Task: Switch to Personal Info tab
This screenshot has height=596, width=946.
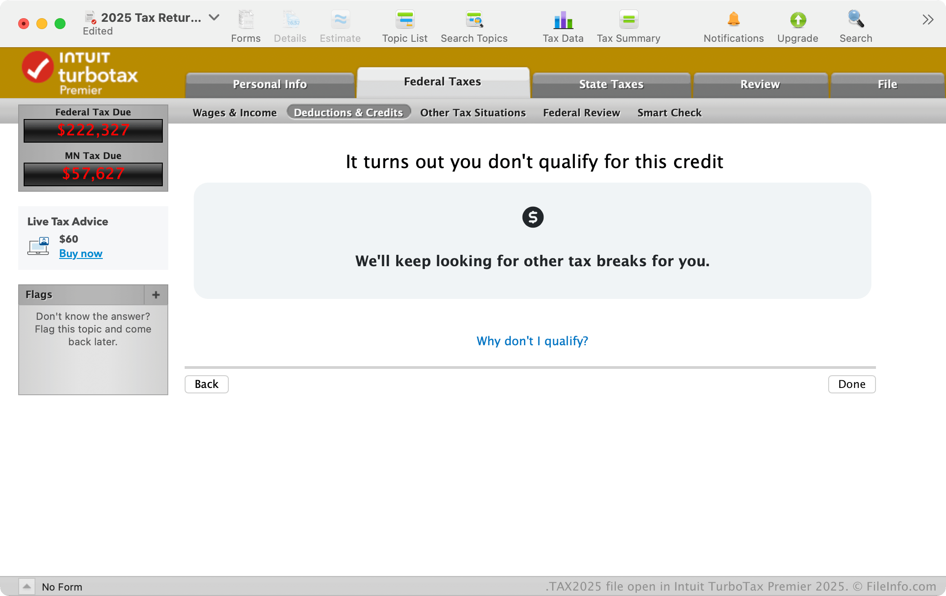Action: click(x=270, y=84)
